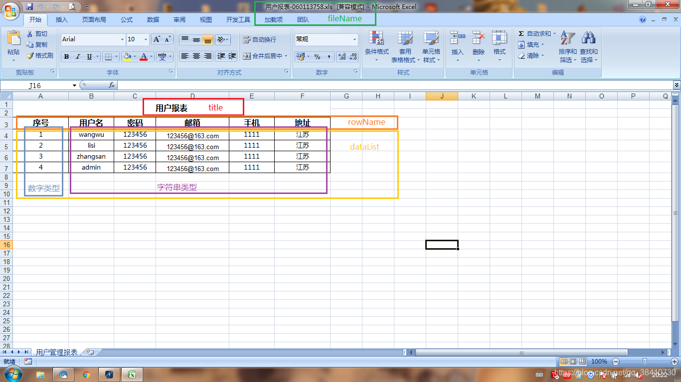Toggle Italic text formatting
The height and width of the screenshot is (382, 681).
[x=78, y=57]
